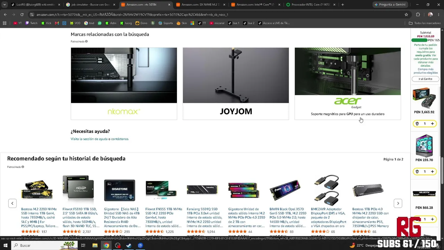Show sponsored info next to Marcas relacionadas
This screenshot has width=444, height=250.
tap(86, 41)
